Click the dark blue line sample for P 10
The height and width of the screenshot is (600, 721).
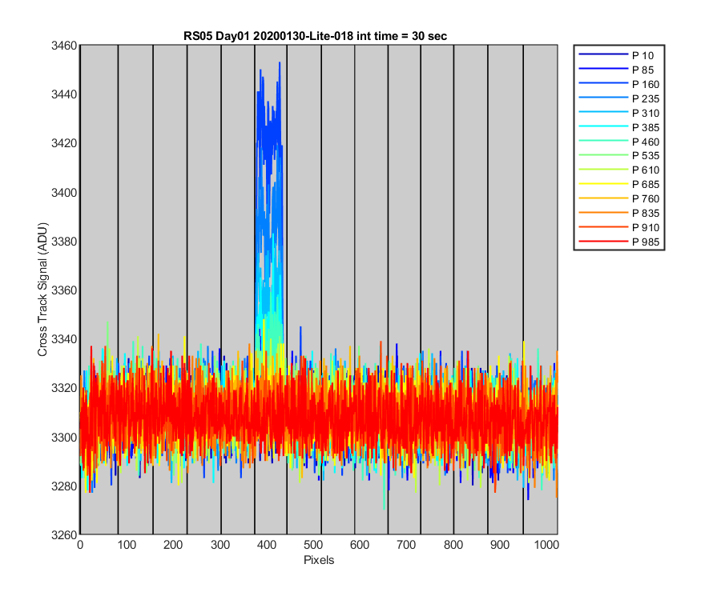[603, 54]
